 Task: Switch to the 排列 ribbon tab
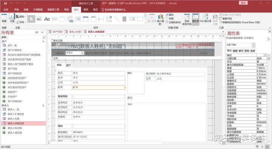click(x=86, y=9)
